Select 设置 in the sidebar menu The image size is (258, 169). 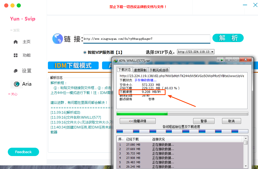(x=27, y=71)
